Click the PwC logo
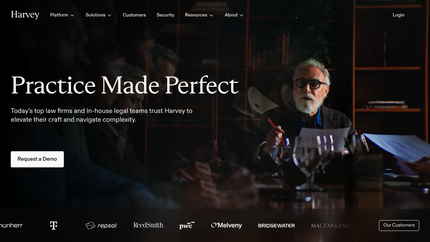 point(187,226)
